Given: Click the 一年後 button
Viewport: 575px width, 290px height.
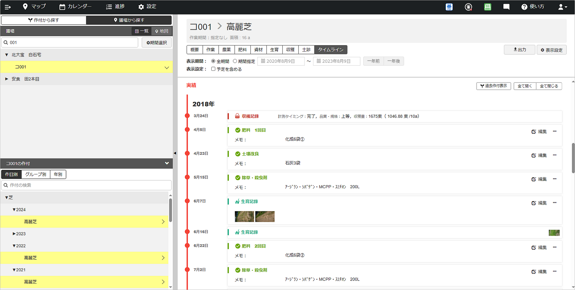Looking at the screenshot, I should click(394, 61).
